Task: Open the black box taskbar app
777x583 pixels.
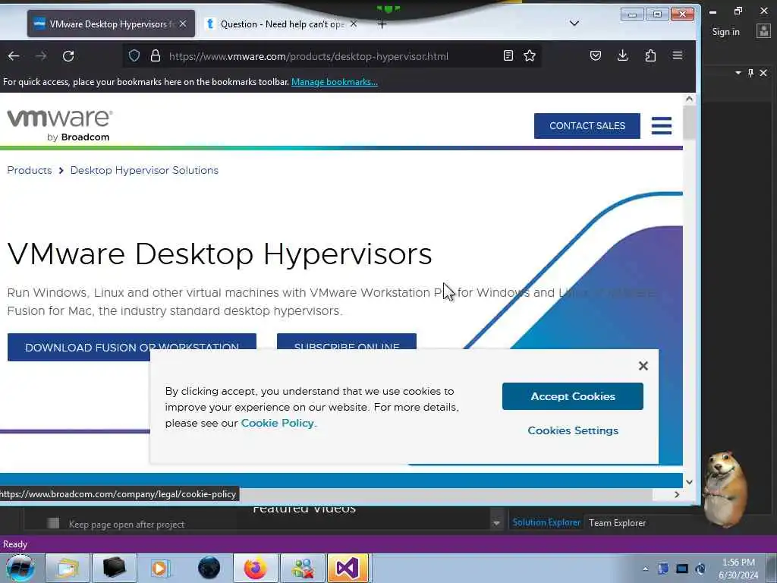Action: pos(115,568)
